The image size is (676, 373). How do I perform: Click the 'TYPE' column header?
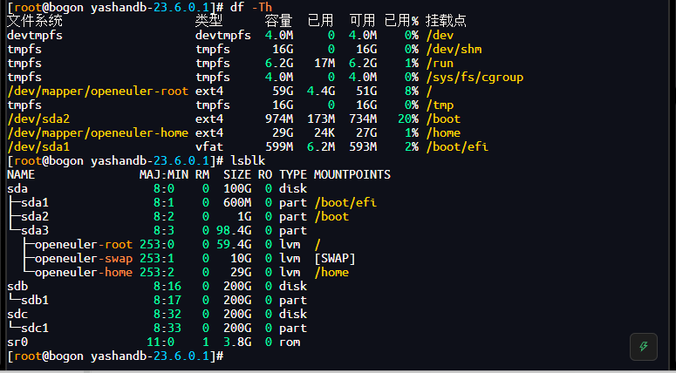click(293, 174)
